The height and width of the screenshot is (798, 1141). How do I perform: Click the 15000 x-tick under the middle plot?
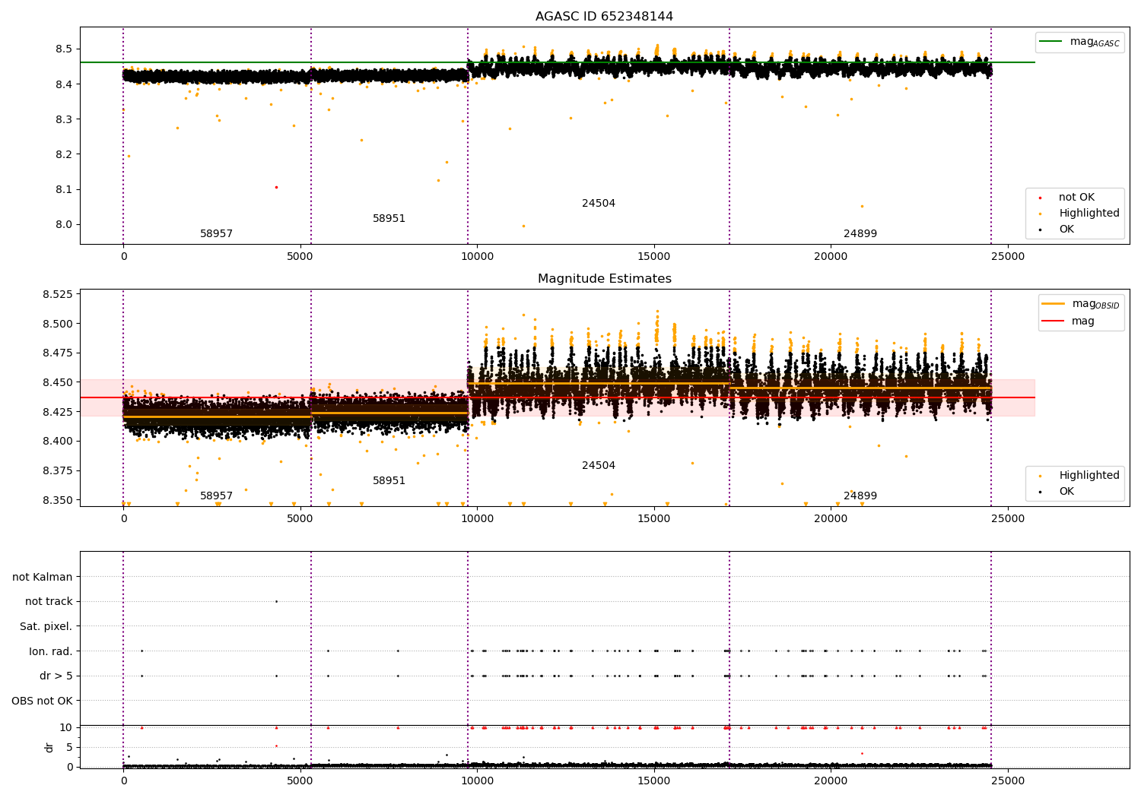point(654,518)
